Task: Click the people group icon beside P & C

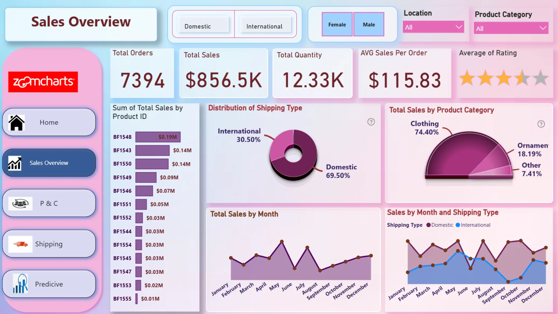Action: point(20,203)
